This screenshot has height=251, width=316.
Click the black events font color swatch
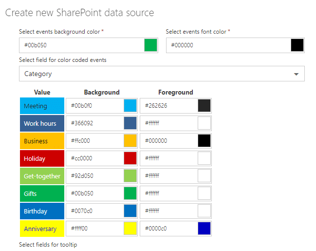point(297,45)
